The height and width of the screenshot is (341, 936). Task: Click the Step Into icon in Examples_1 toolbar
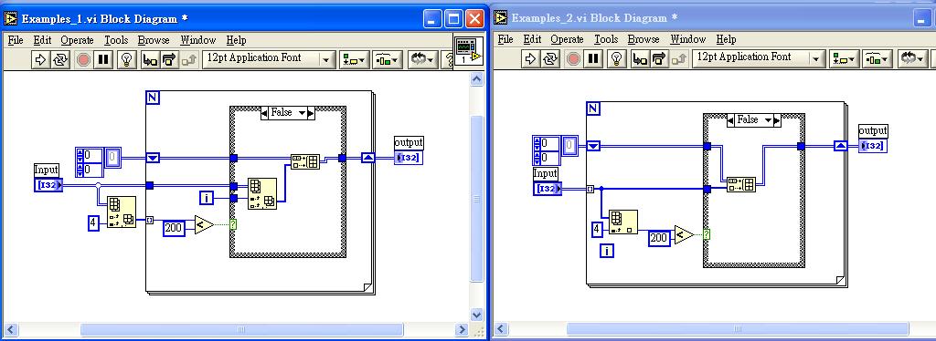click(x=149, y=59)
